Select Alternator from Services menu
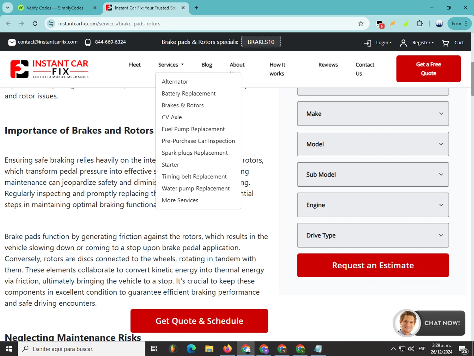Viewport: 474px width, 356px height. coord(175,82)
